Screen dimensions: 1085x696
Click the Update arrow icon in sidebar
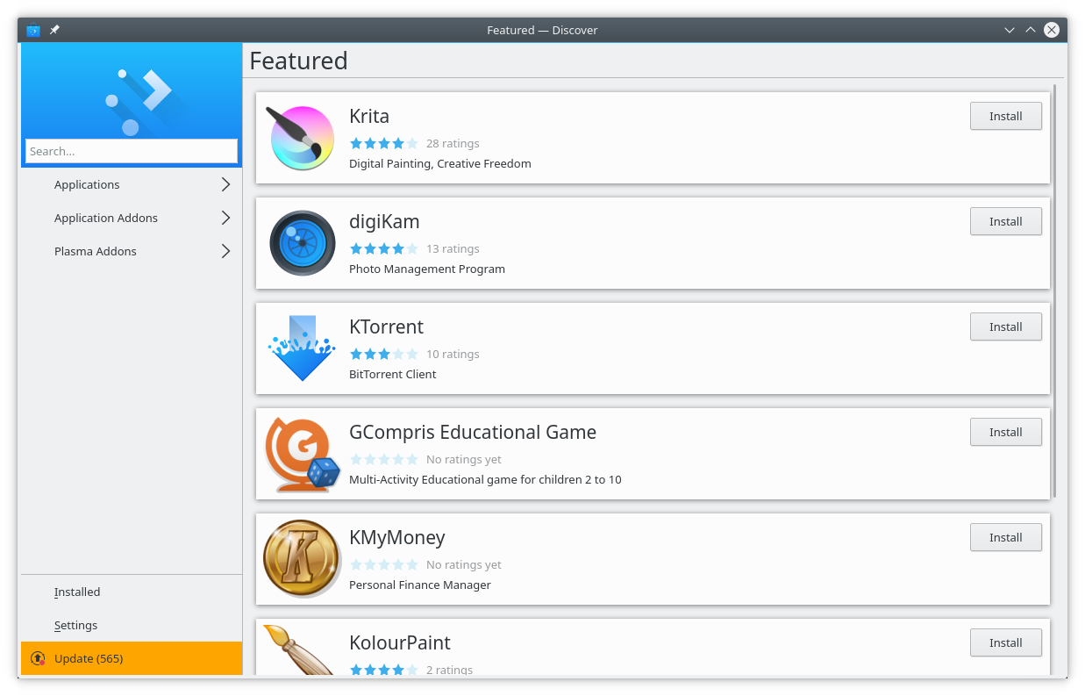tap(38, 658)
